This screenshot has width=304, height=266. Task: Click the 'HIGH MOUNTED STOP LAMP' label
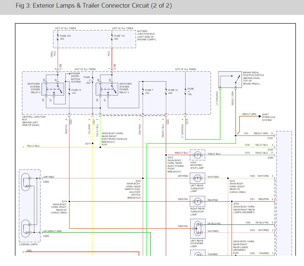197,165
